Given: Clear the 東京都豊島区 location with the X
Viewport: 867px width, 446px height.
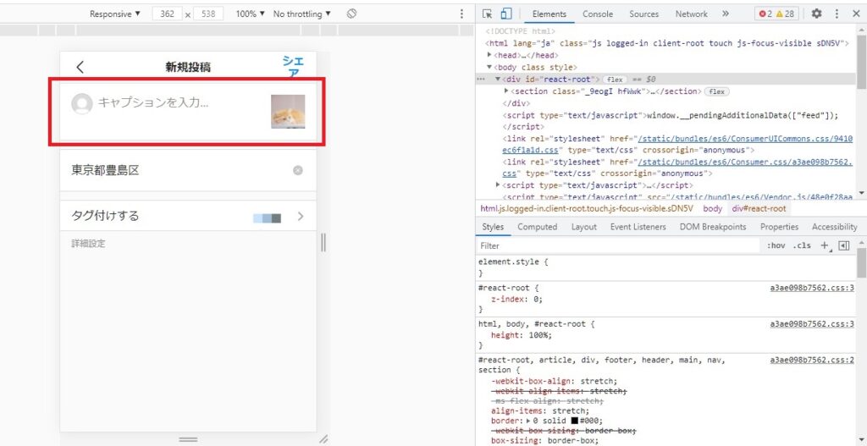Looking at the screenshot, I should [297, 170].
